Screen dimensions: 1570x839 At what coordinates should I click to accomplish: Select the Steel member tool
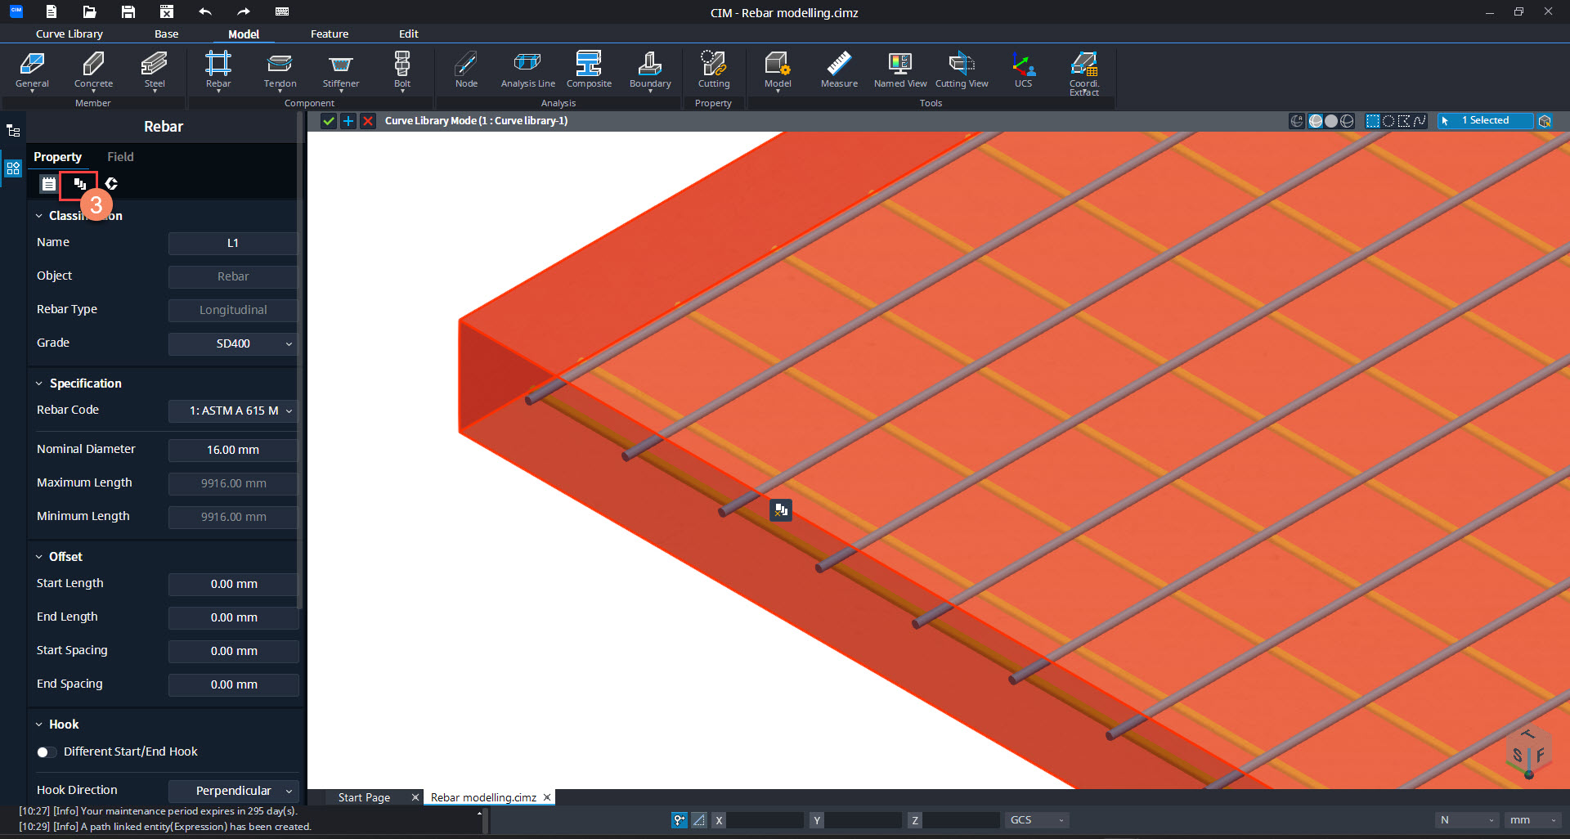(x=155, y=70)
